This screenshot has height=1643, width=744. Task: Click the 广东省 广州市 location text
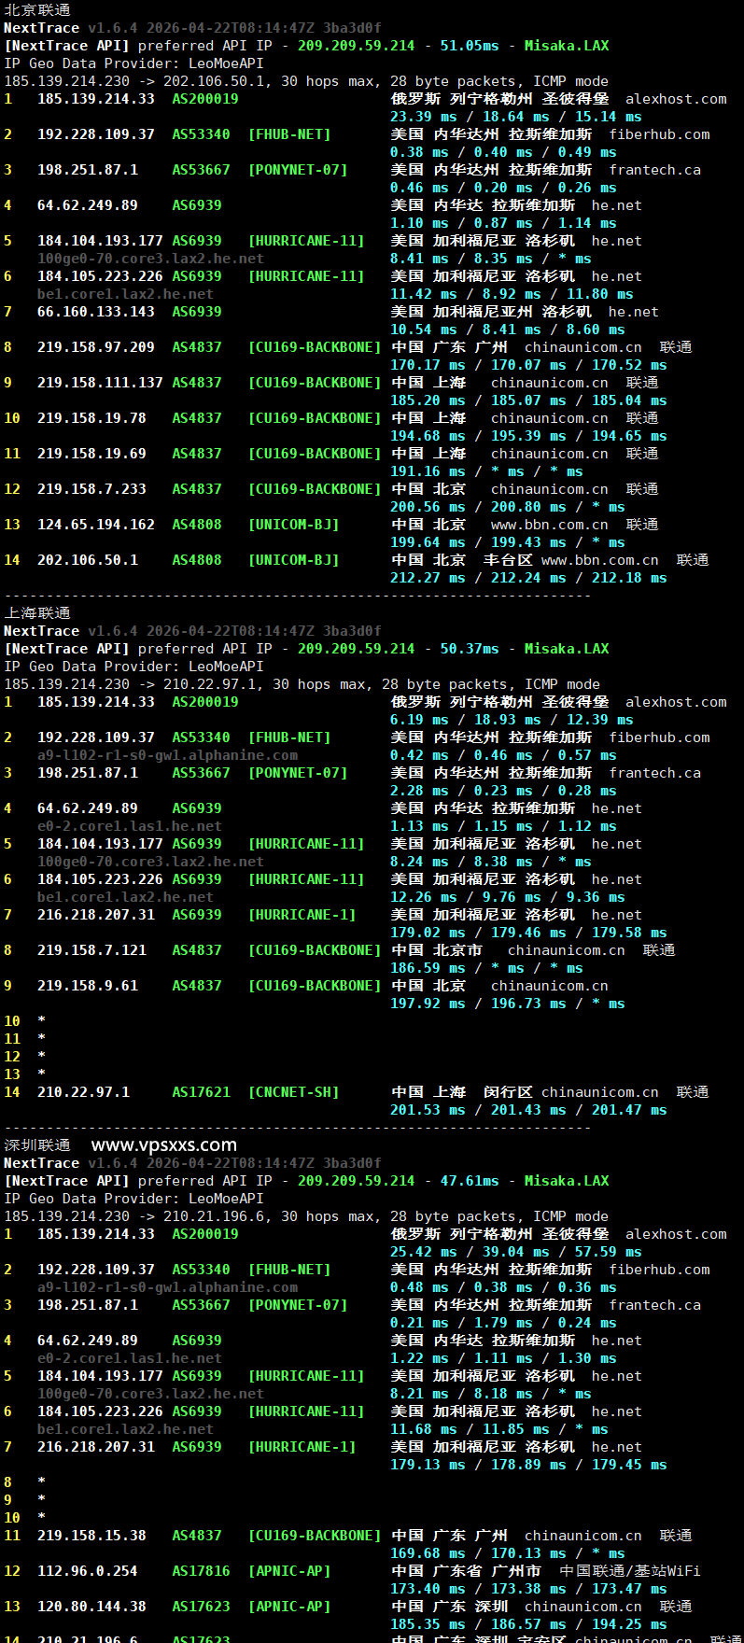487,1570
